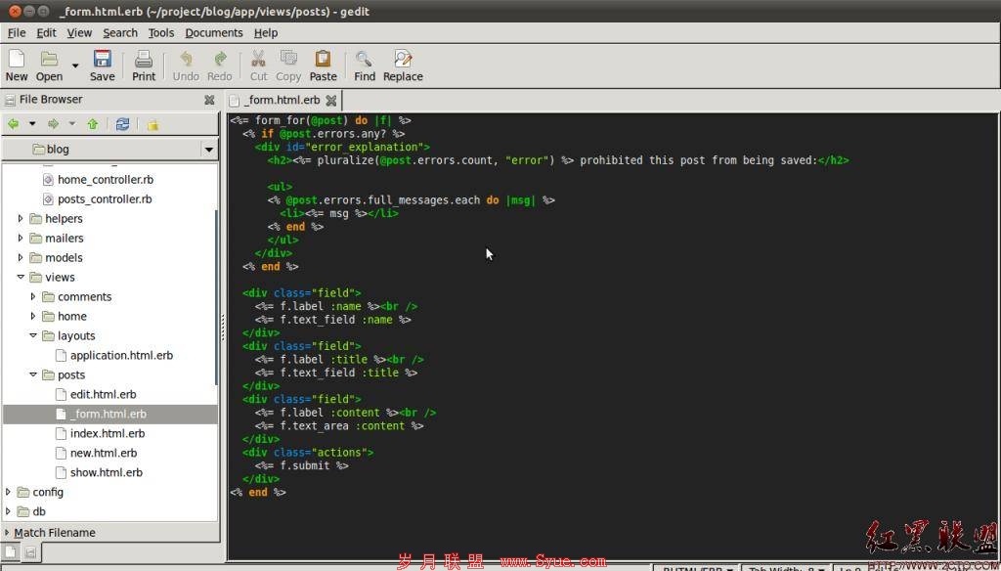The height and width of the screenshot is (571, 1001).
Task: Switch to documents tab at side panel bottom
Action: [x=10, y=551]
